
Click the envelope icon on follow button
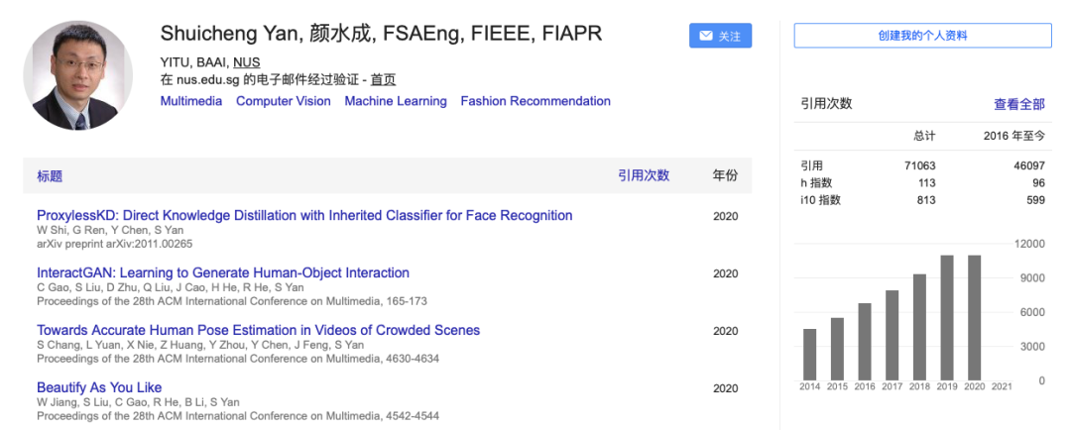pos(706,36)
